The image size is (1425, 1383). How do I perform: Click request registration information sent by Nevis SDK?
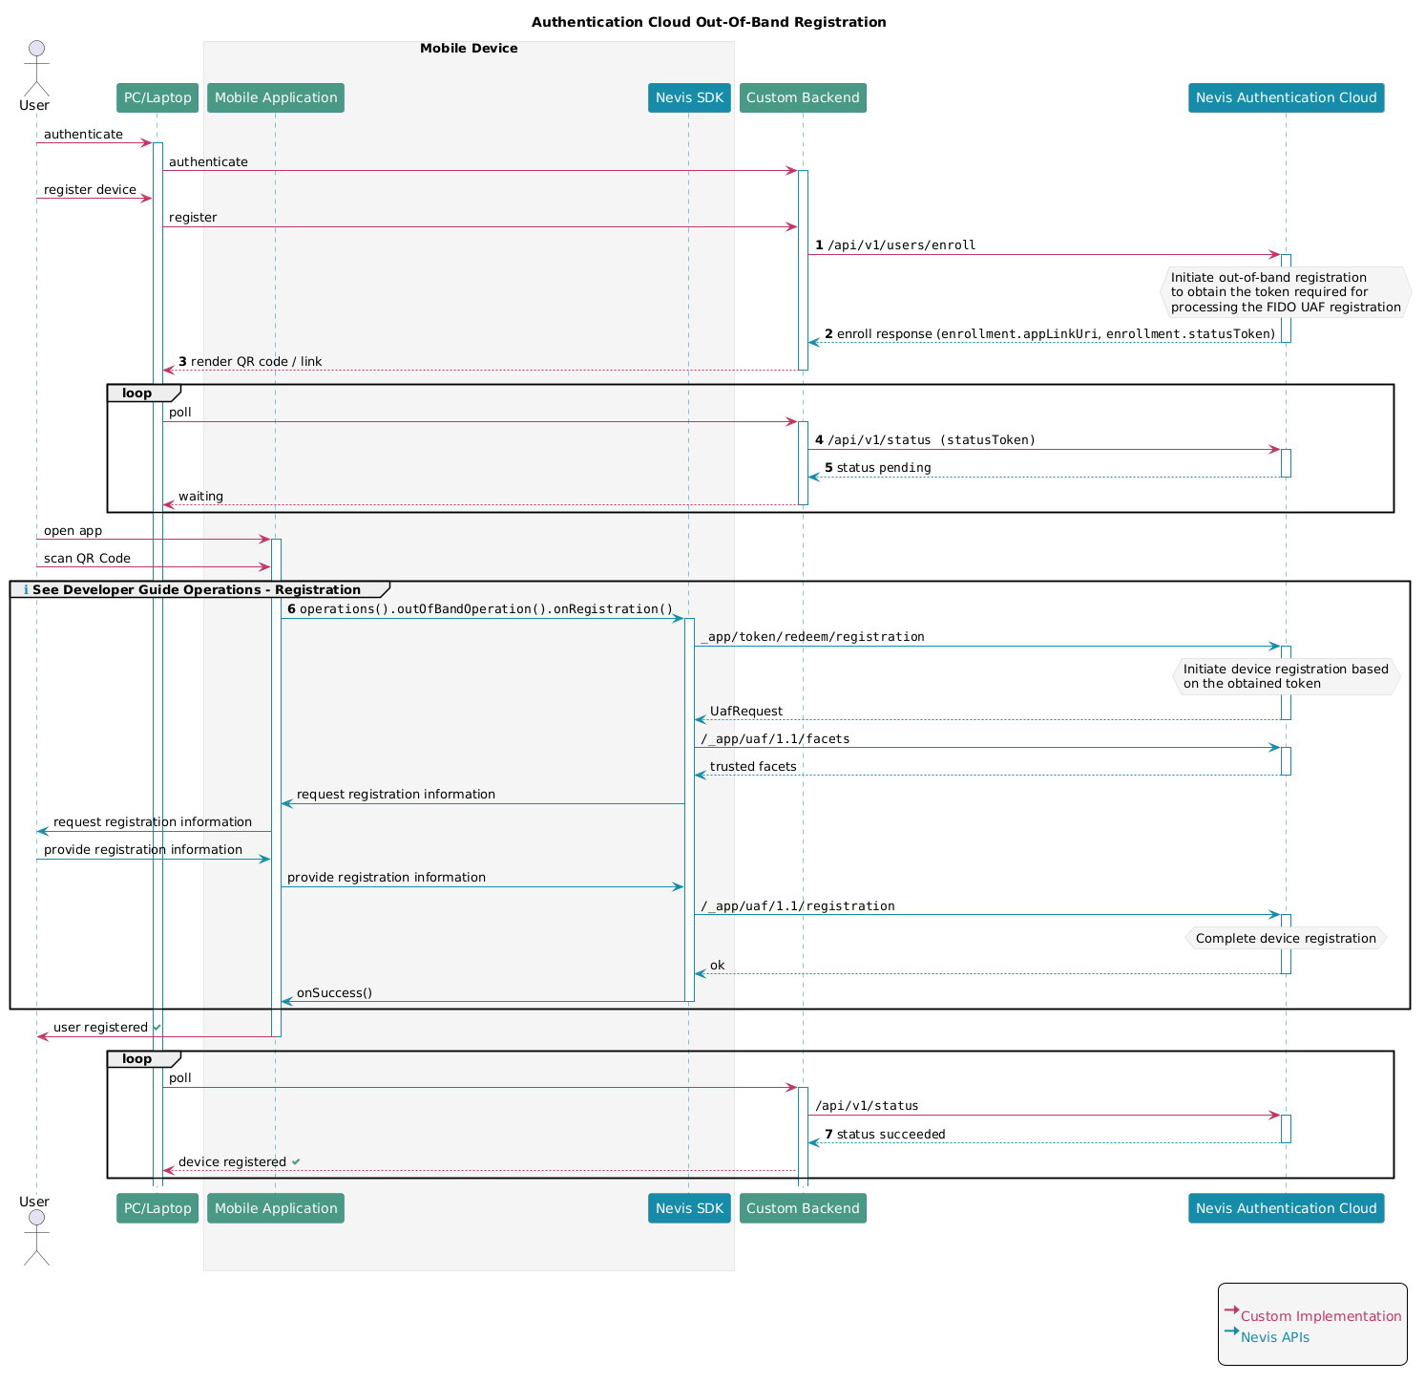[x=396, y=795]
